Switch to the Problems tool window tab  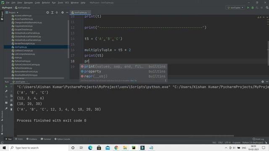click(32, 139)
